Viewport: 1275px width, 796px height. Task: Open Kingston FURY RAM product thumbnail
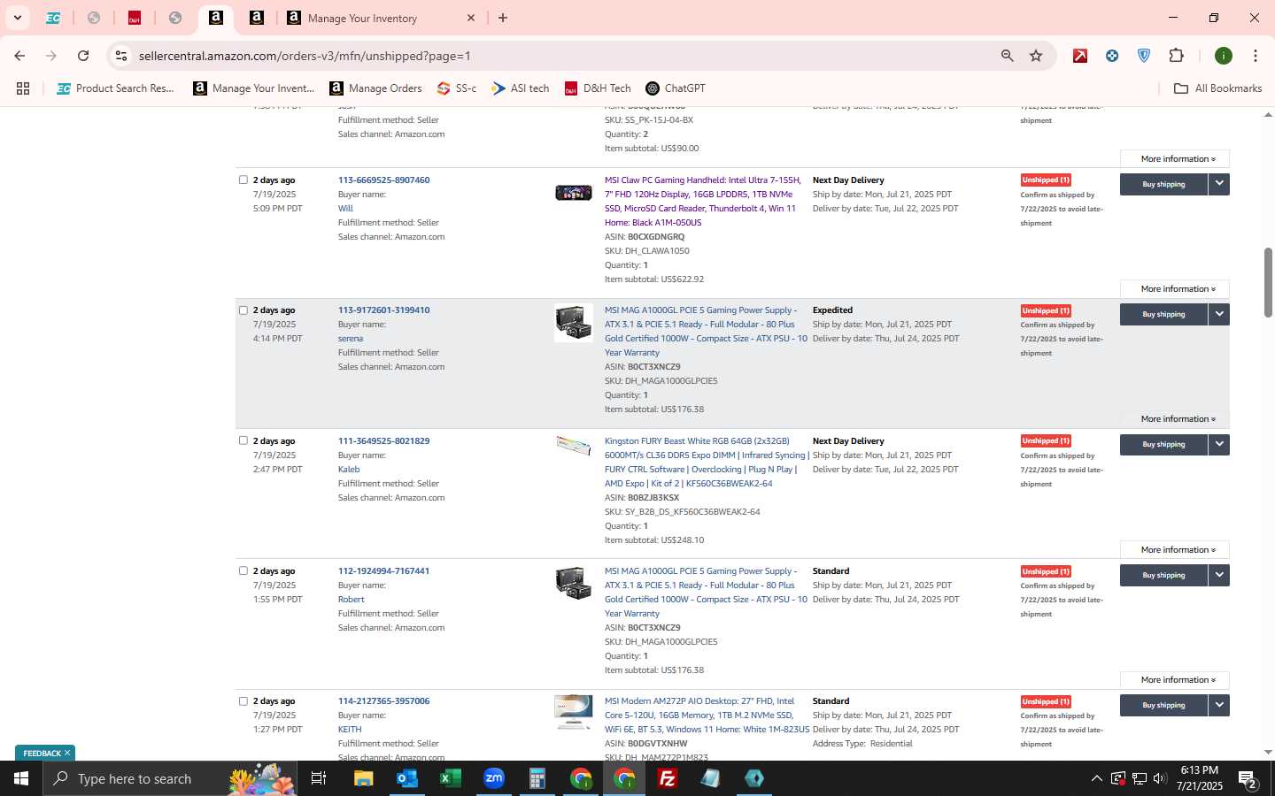pos(573,445)
